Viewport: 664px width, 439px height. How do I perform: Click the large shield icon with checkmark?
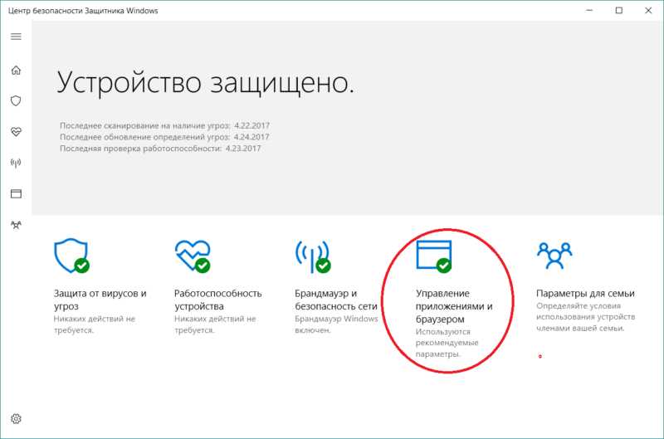click(71, 256)
